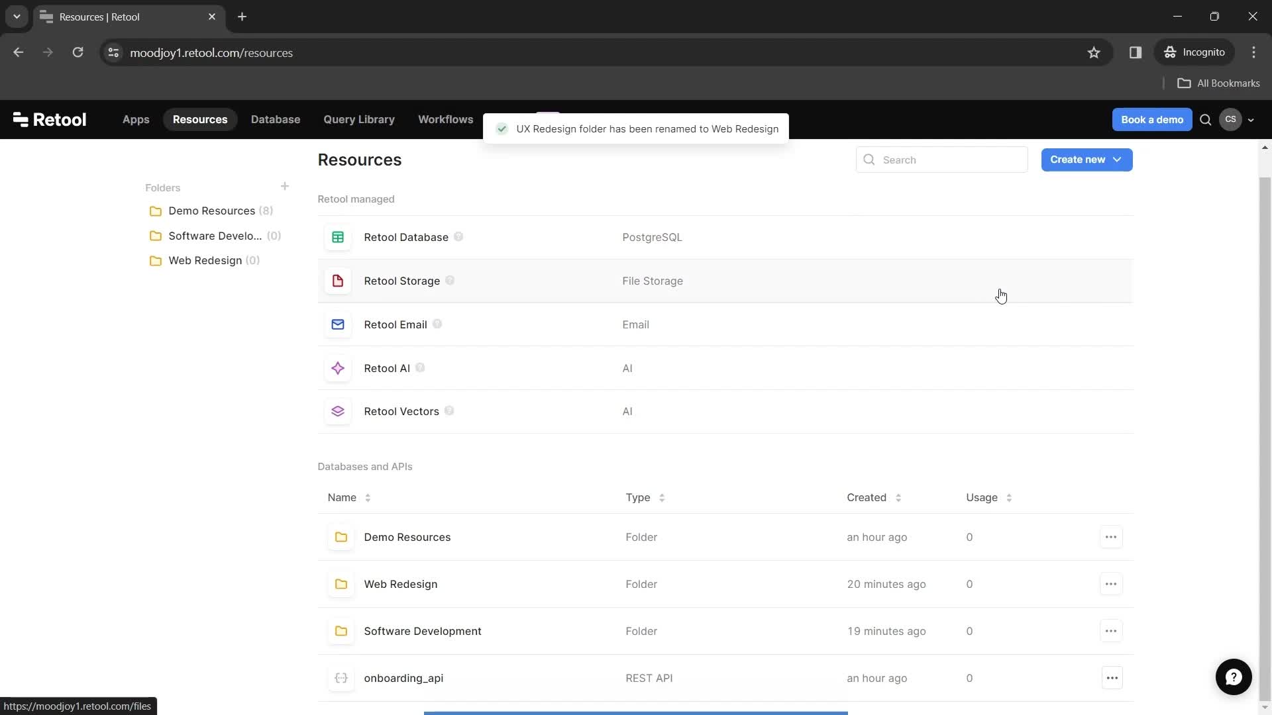Click the Retool Database table icon
The image size is (1272, 715).
click(338, 237)
